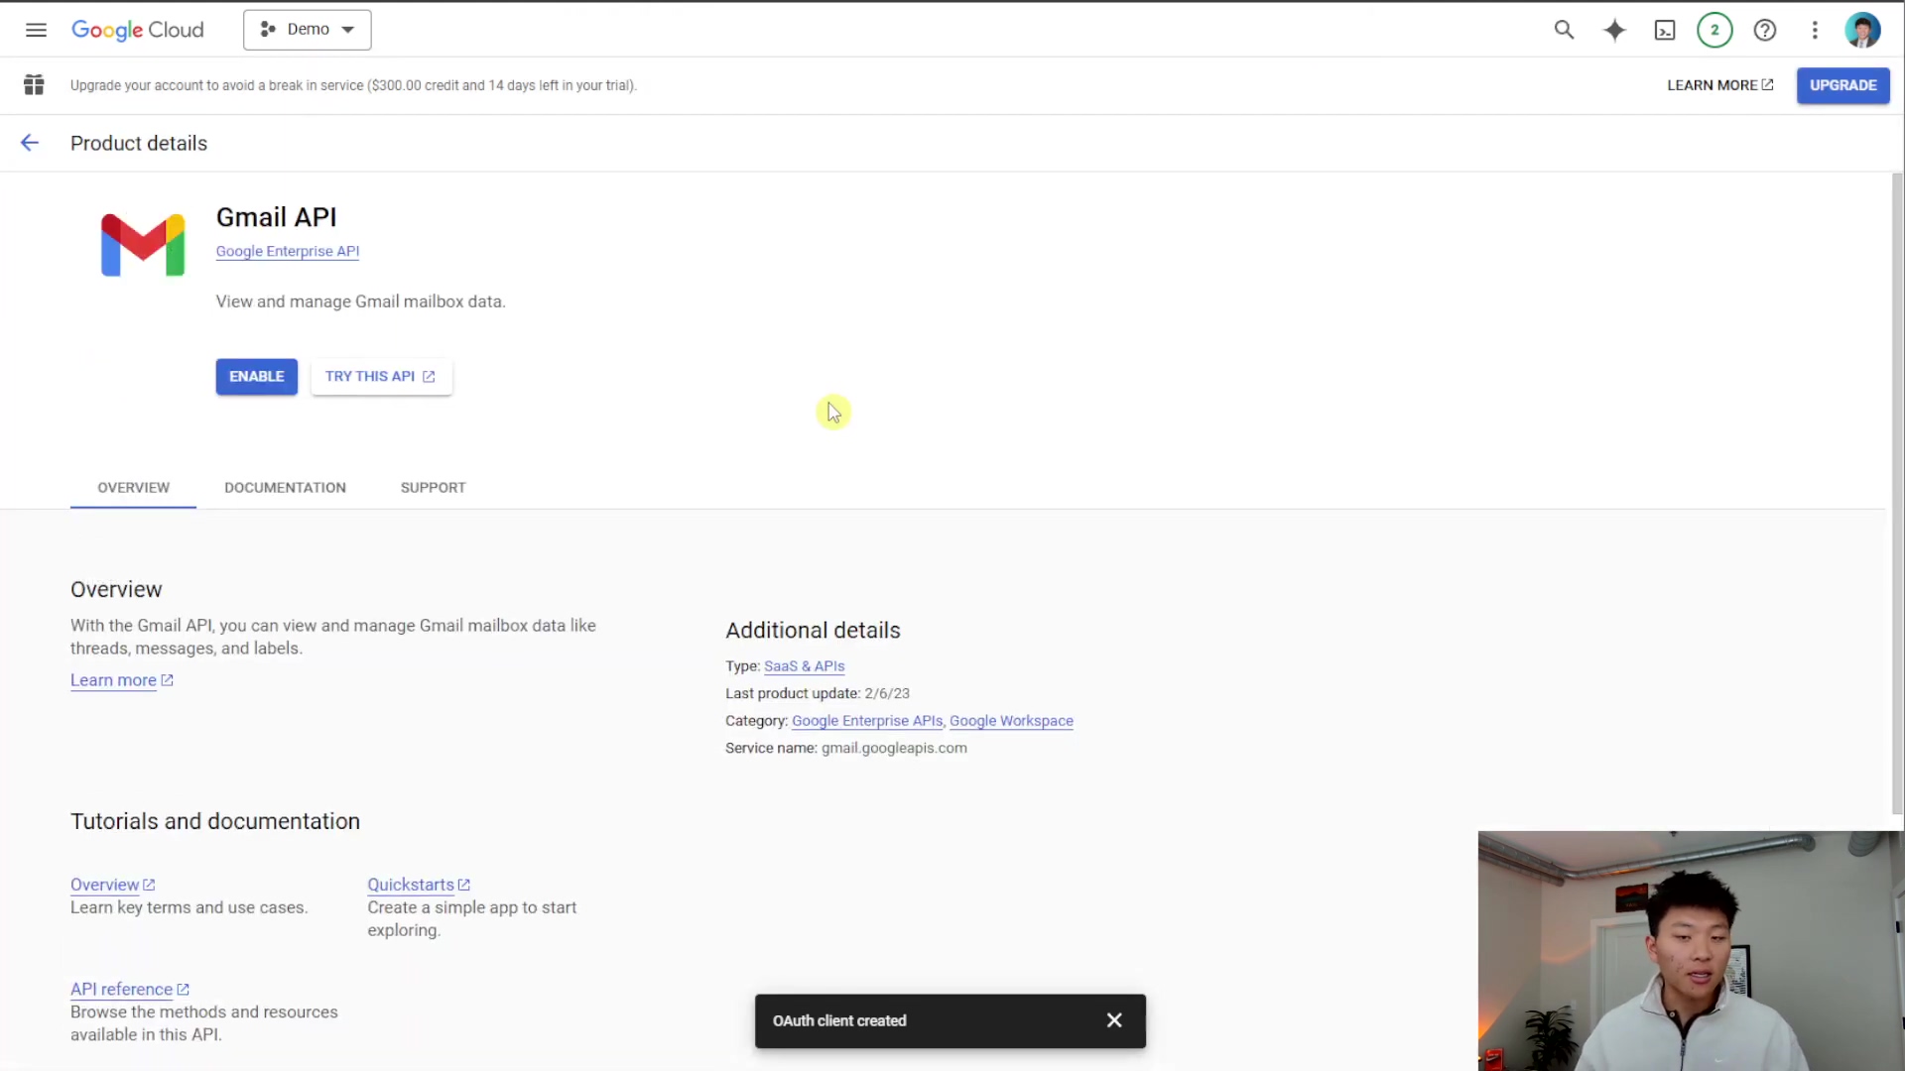Open the Learn more link under Overview
Screen dimensions: 1905x1071
(121, 680)
